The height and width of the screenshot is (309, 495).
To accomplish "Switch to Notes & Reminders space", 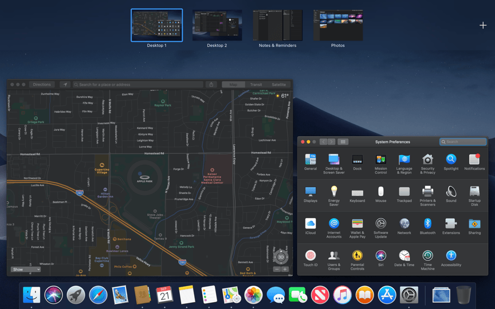I will [x=277, y=25].
